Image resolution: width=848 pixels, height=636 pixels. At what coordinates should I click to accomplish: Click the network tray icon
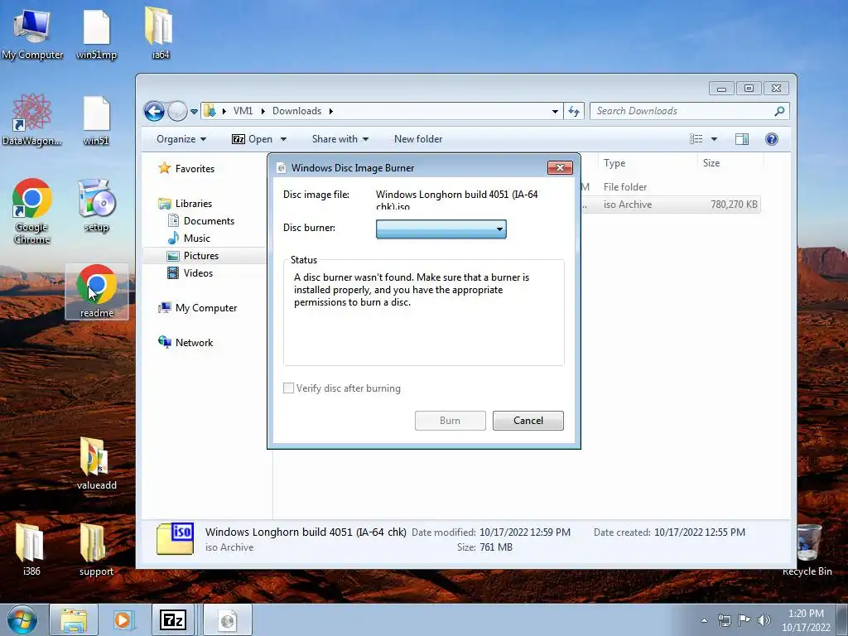point(724,620)
